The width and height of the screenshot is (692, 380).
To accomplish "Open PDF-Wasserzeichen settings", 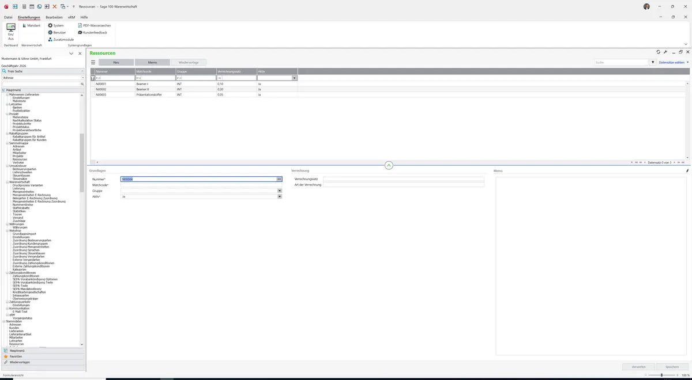I will (x=95, y=25).
